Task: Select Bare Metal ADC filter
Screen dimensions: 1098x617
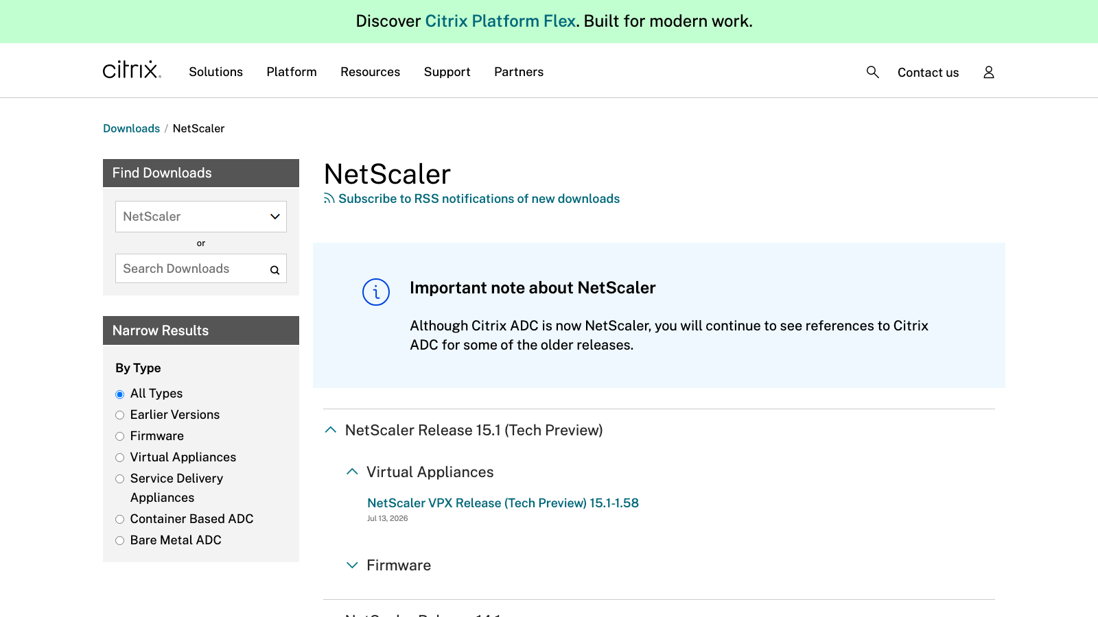Action: 119,541
